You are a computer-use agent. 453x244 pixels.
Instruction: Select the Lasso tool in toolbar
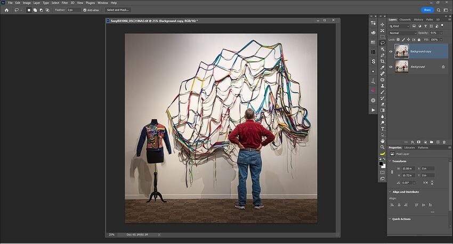pos(383,43)
